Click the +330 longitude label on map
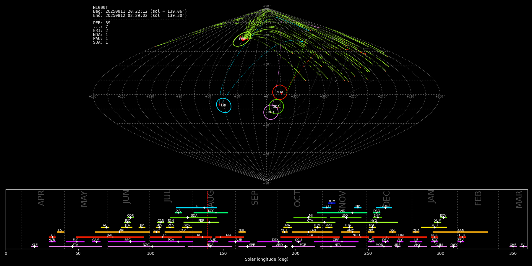This screenshot has height=266, width=532. (x=295, y=96)
